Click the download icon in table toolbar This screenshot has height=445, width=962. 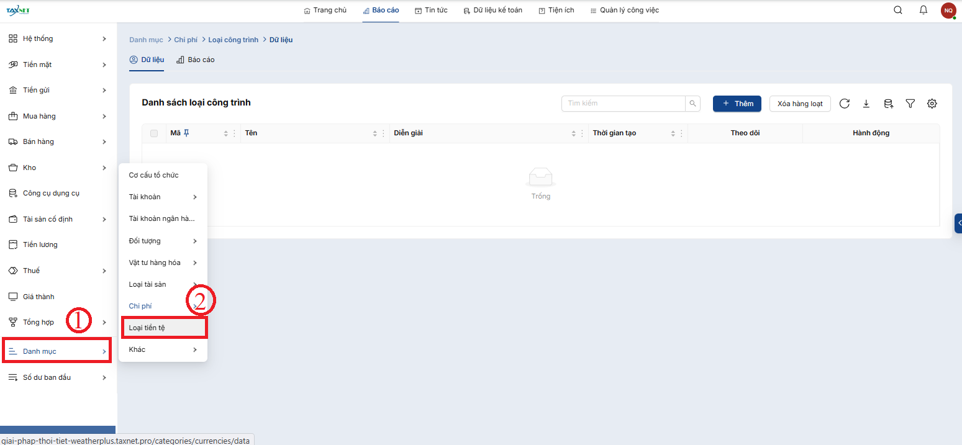pos(866,104)
